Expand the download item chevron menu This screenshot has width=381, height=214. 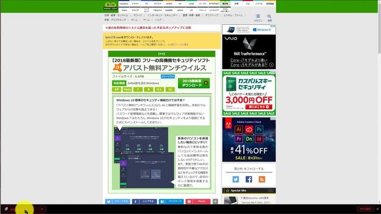[x=42, y=209]
